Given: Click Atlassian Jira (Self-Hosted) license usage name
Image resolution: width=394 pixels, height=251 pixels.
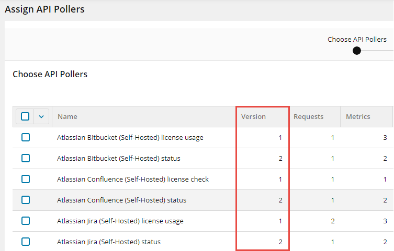Looking at the screenshot, I should tap(120, 221).
